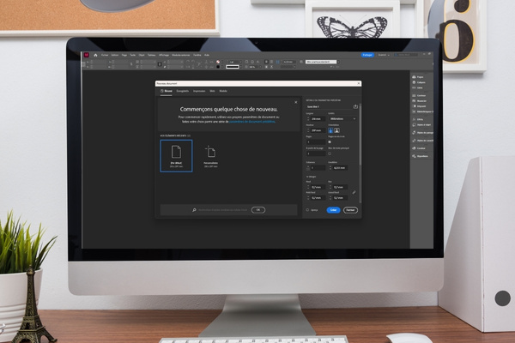The height and width of the screenshot is (343, 515).
Task: Open the Calques panel icon
Action: pos(414,82)
